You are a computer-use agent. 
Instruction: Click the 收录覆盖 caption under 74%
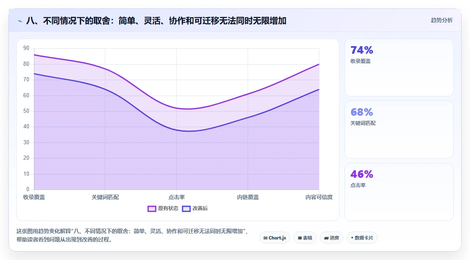coord(360,61)
